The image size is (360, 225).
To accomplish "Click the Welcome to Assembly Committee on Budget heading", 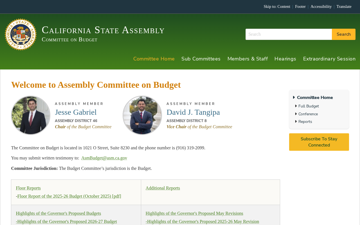I will [96, 85].
